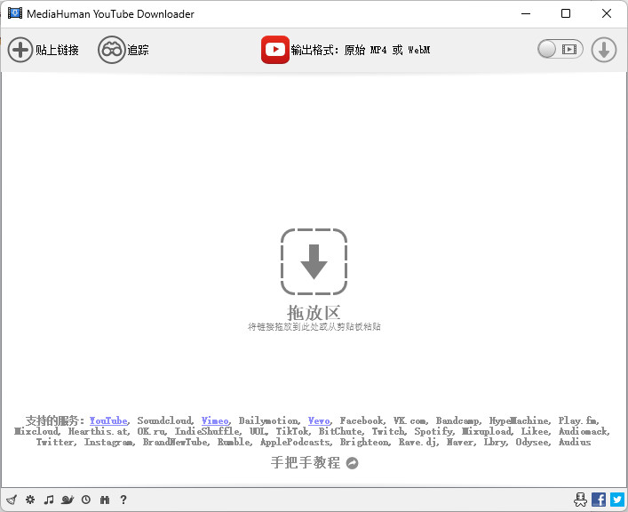The height and width of the screenshot is (512, 628).
Task: Close the MediaHuman YouTube Downloader window
Action: click(607, 13)
